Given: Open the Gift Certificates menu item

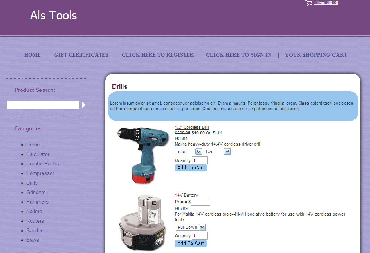Looking at the screenshot, I should tap(81, 55).
